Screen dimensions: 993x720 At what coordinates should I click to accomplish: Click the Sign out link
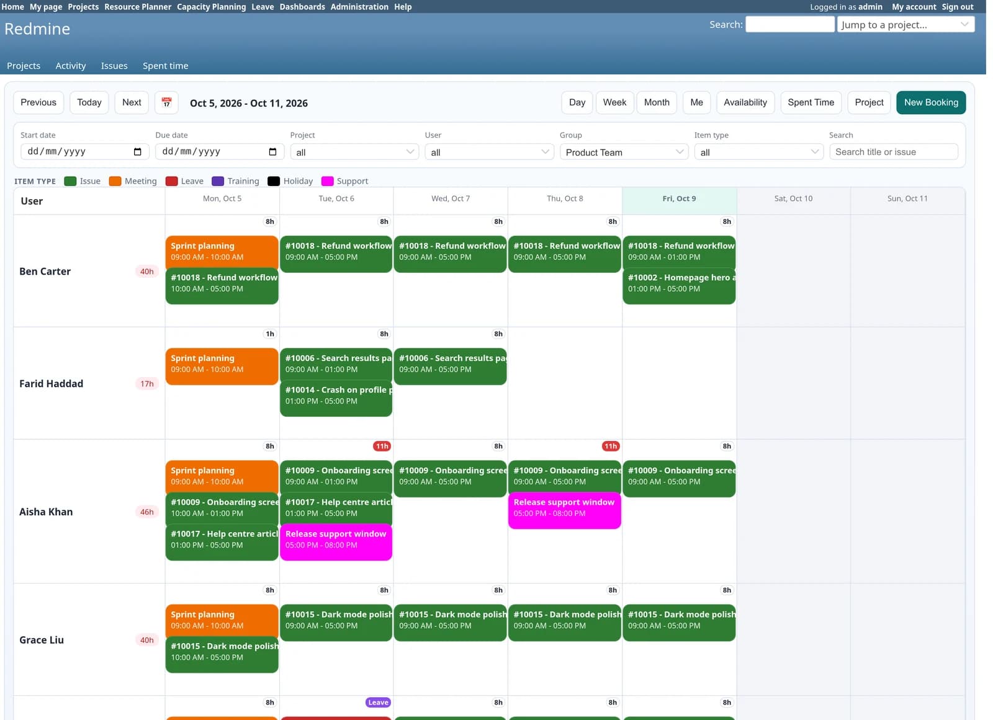pos(958,7)
